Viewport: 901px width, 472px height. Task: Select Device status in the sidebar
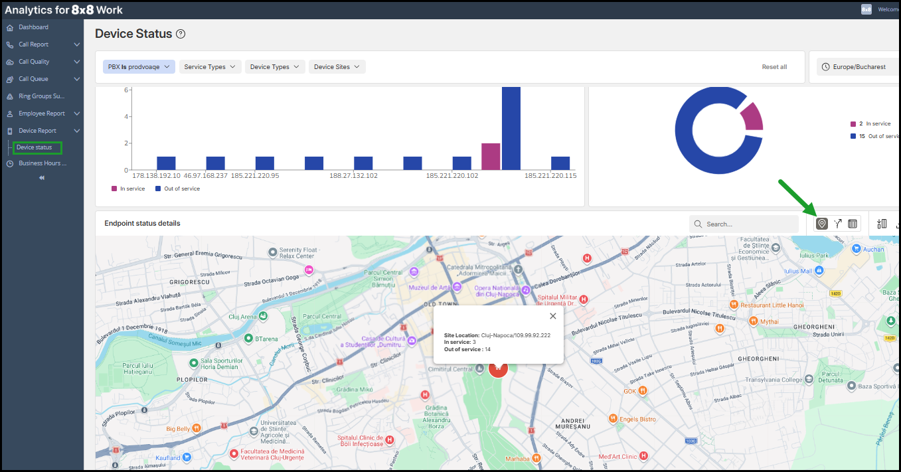click(35, 147)
